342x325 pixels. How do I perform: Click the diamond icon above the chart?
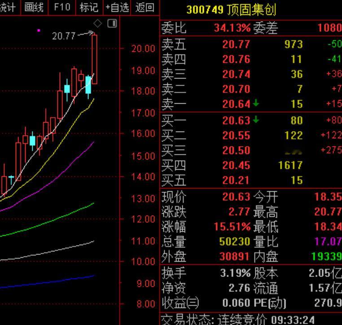(97, 23)
